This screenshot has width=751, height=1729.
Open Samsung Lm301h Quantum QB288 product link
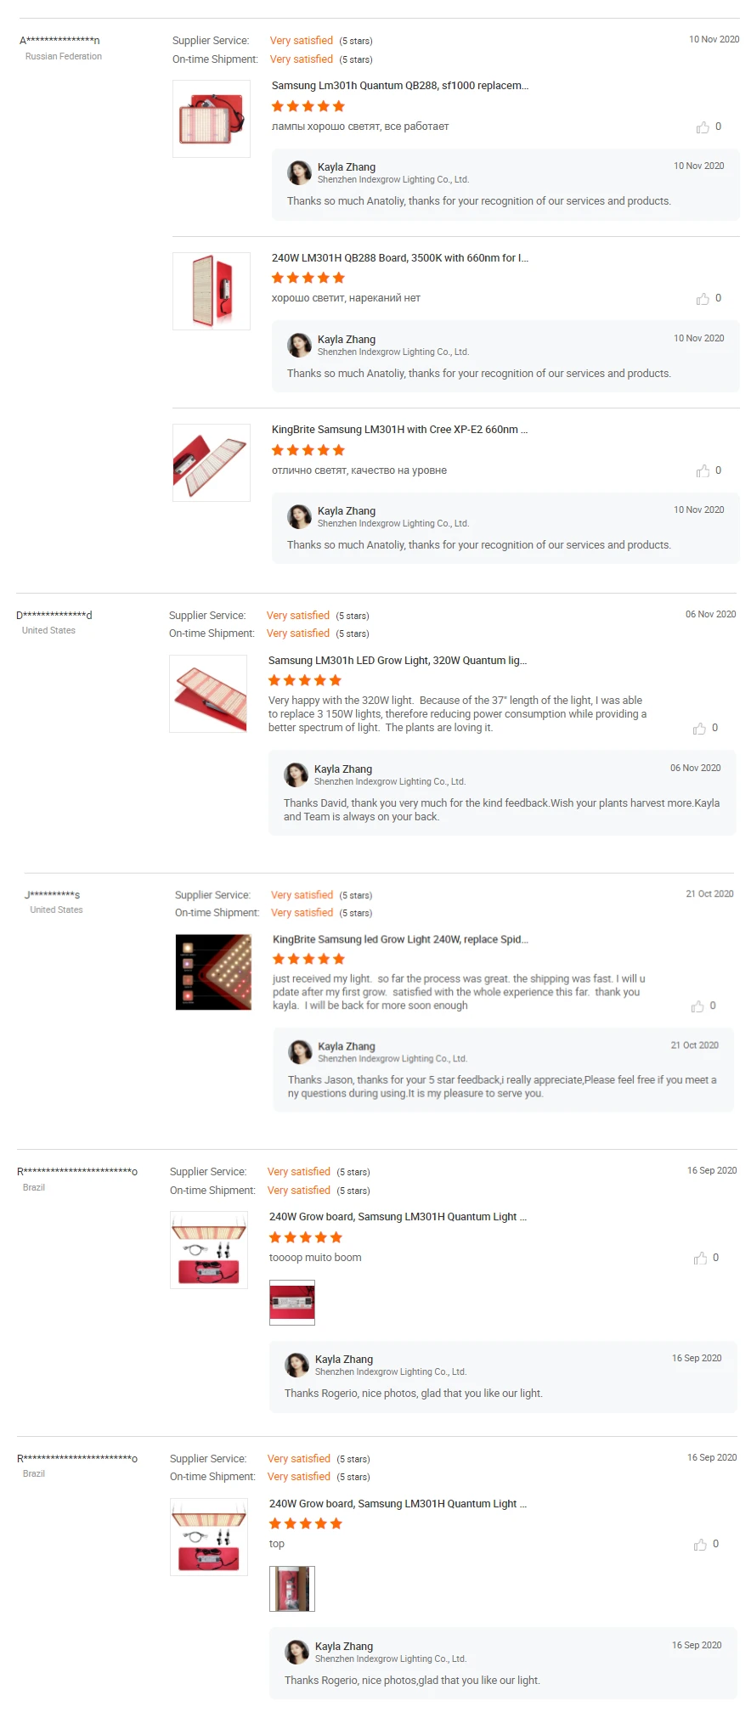(x=400, y=86)
